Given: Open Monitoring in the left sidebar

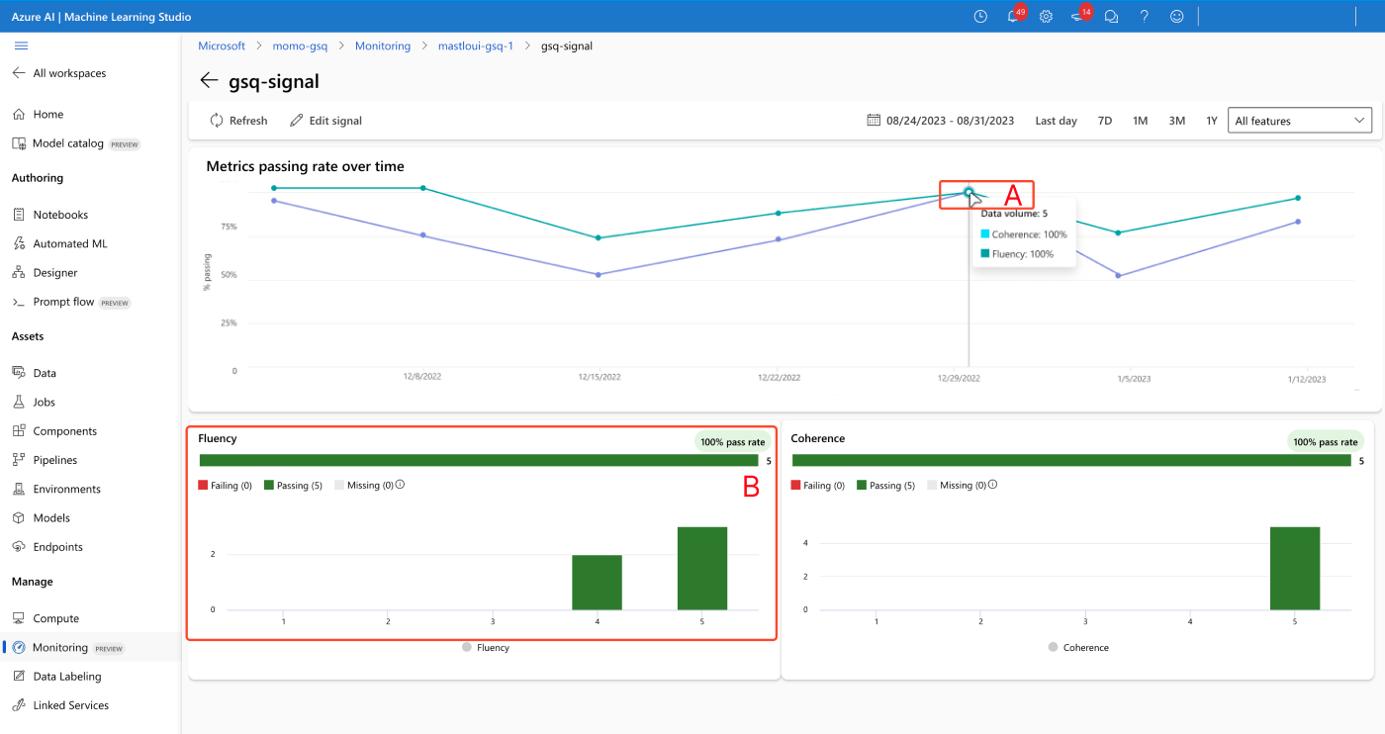Looking at the screenshot, I should tap(60, 648).
